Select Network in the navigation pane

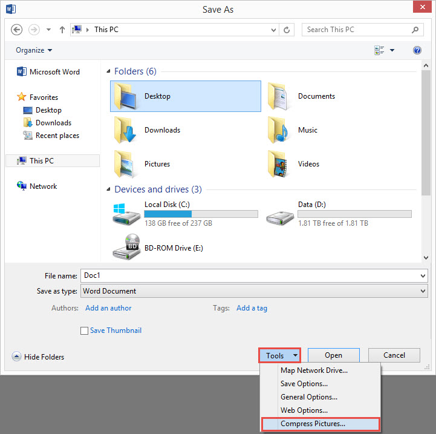click(43, 186)
